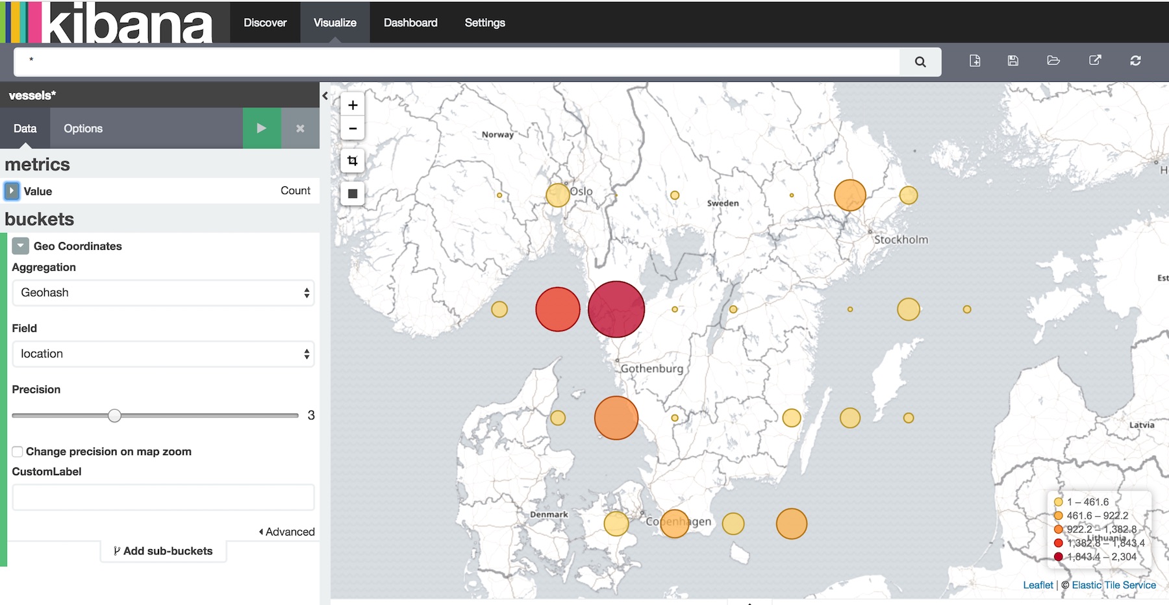
Task: Click the search magnifier button
Action: pos(920,62)
